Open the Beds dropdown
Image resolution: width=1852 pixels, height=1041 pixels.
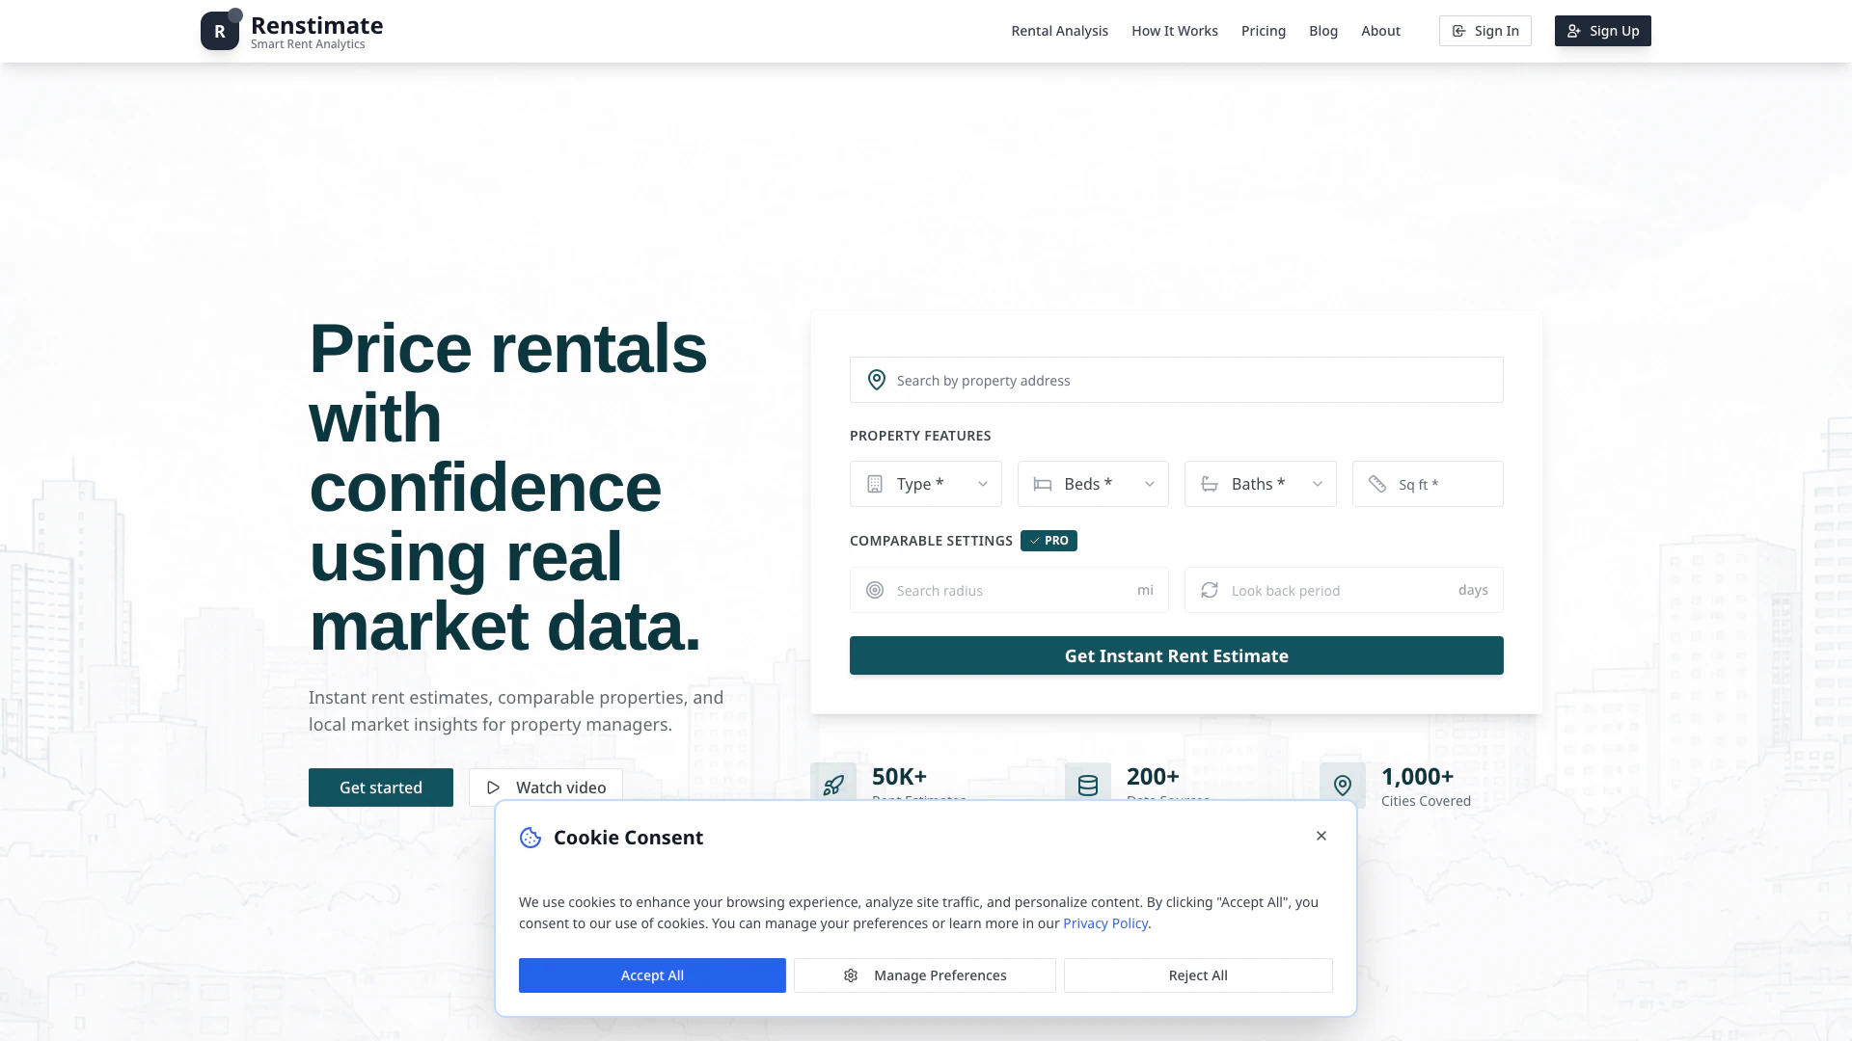coord(1092,484)
